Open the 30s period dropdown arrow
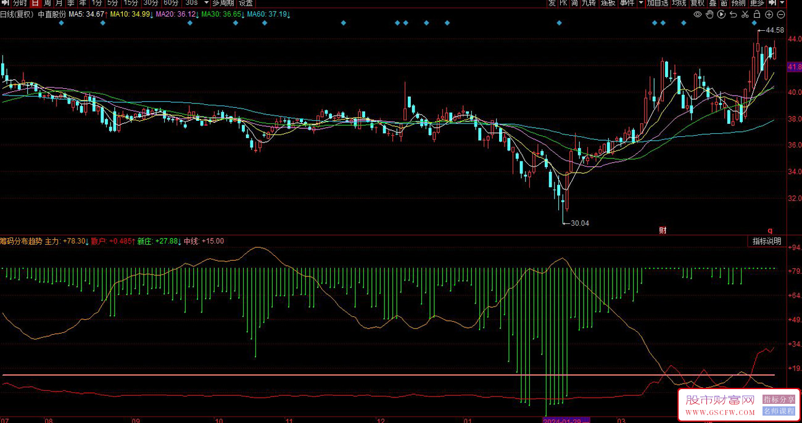The image size is (802, 423). click(206, 3)
